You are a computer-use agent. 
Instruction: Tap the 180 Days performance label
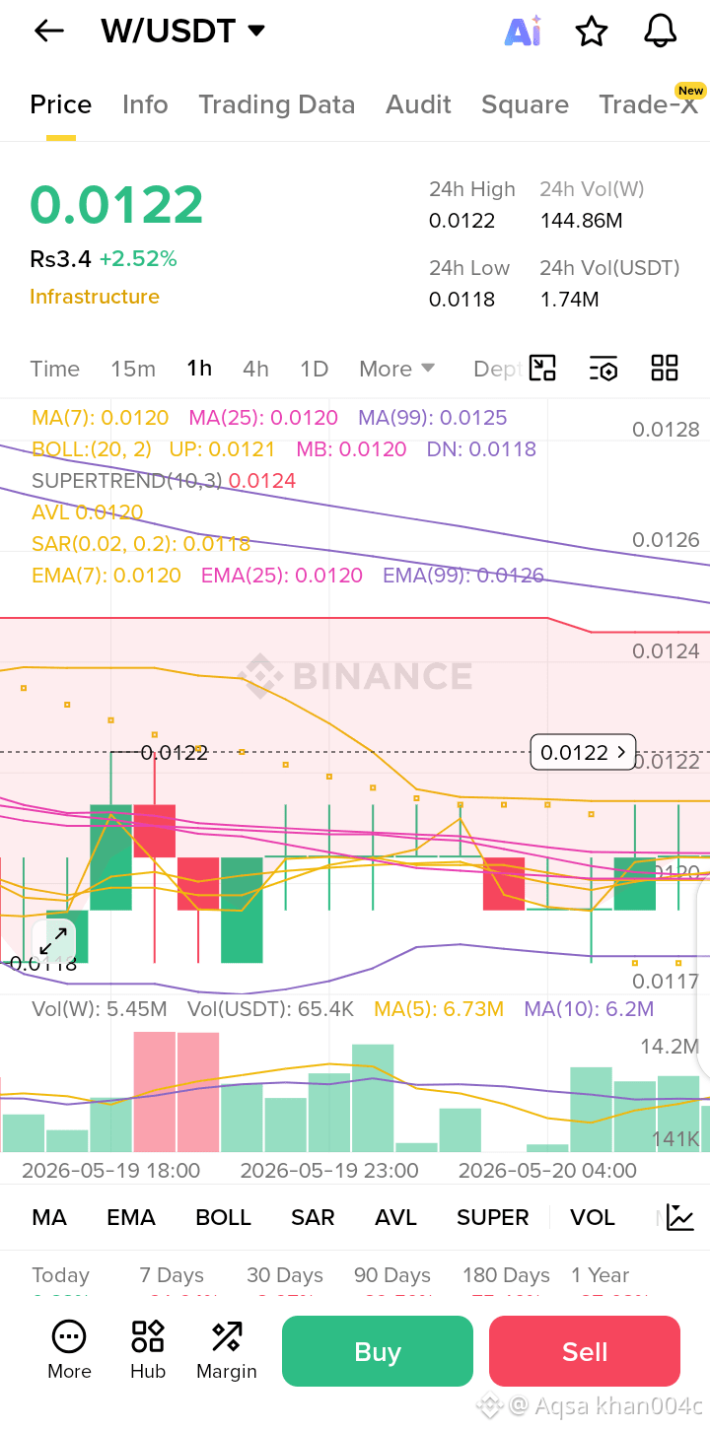(507, 1275)
